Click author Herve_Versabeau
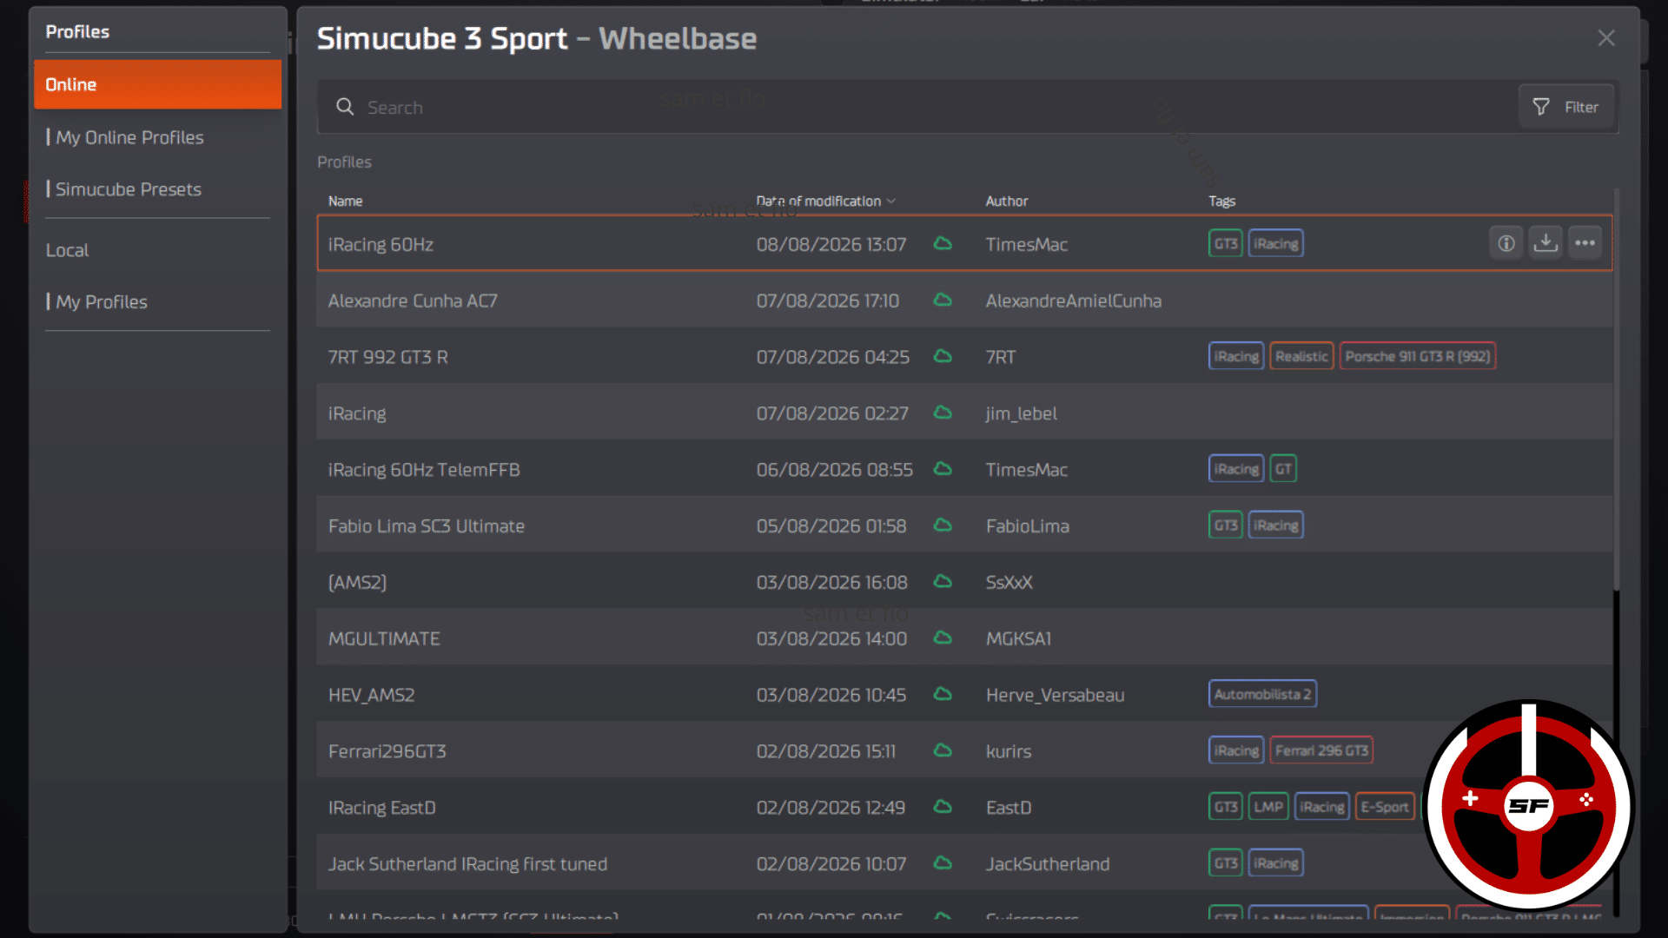The height and width of the screenshot is (938, 1668). click(1055, 695)
